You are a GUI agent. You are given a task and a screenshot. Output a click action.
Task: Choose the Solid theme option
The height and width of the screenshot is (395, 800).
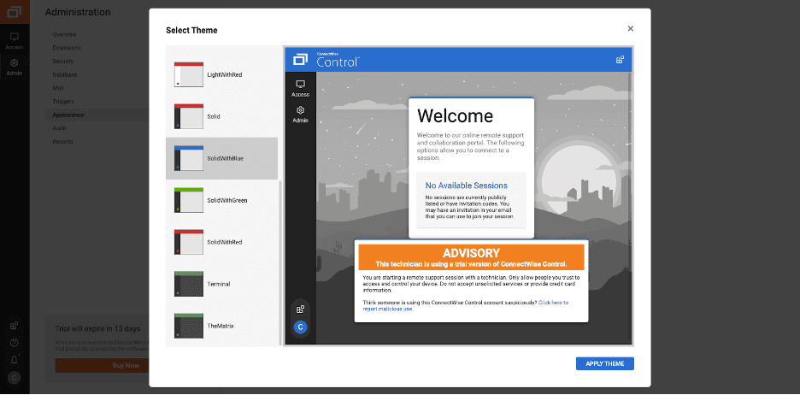188,116
